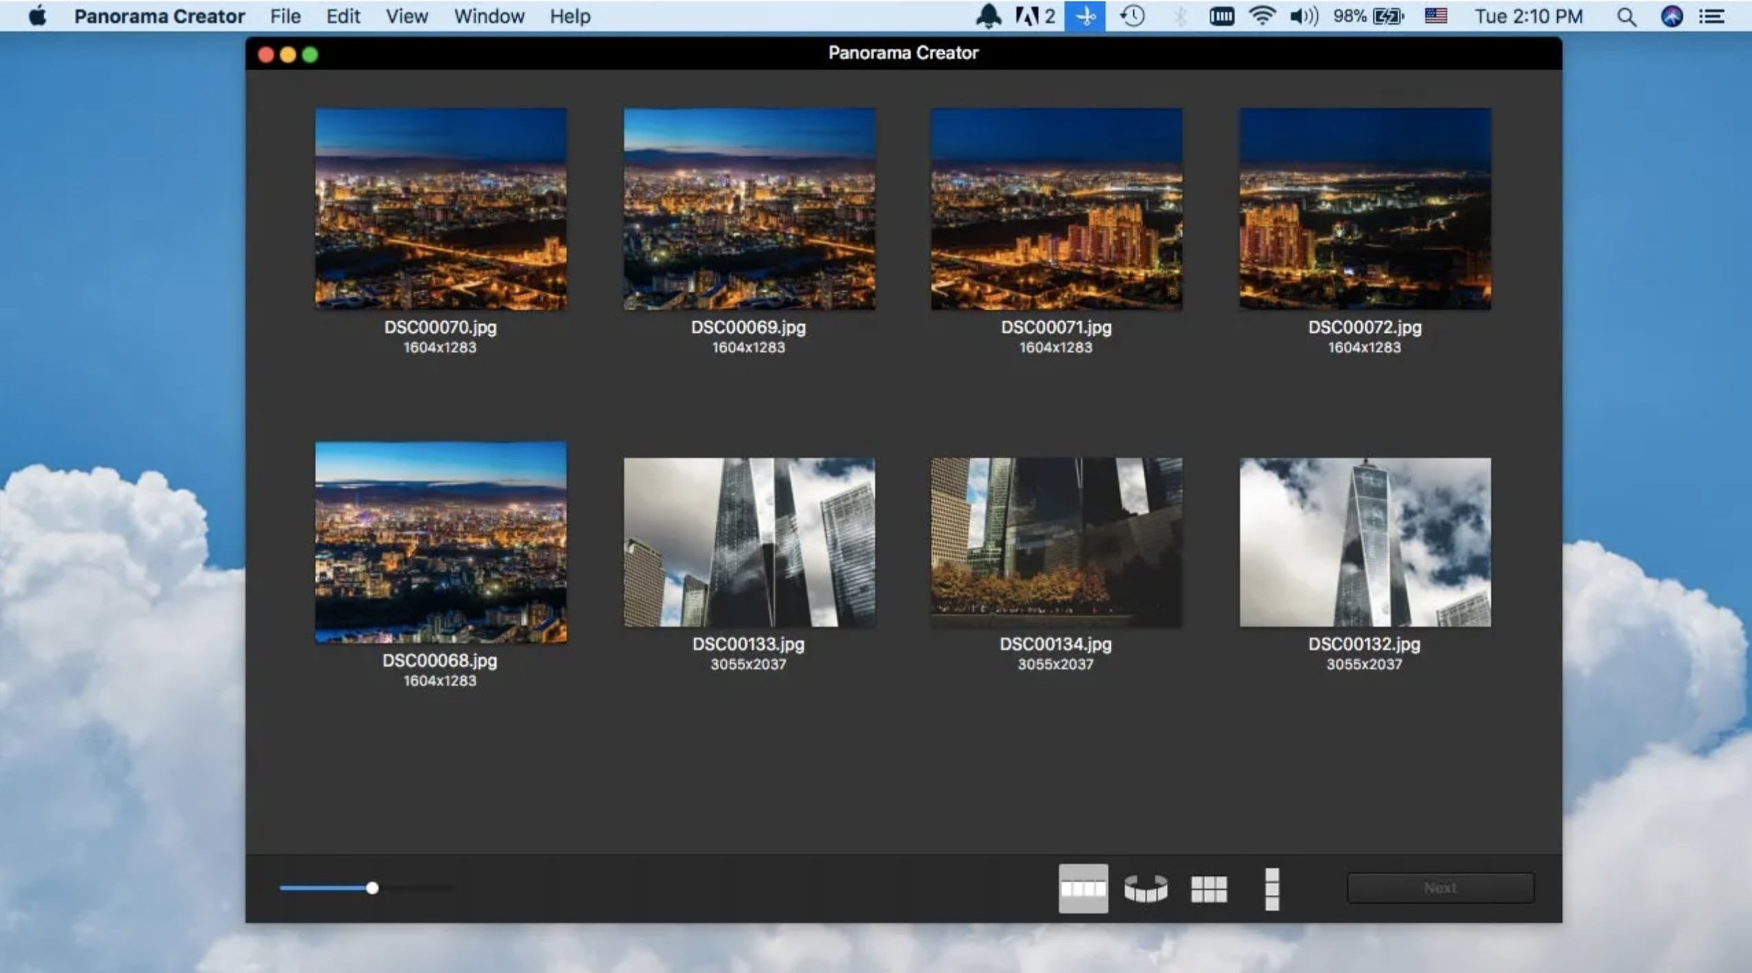Open Time Machine menu bar icon
Screen dimensions: 1752x973
1132,17
